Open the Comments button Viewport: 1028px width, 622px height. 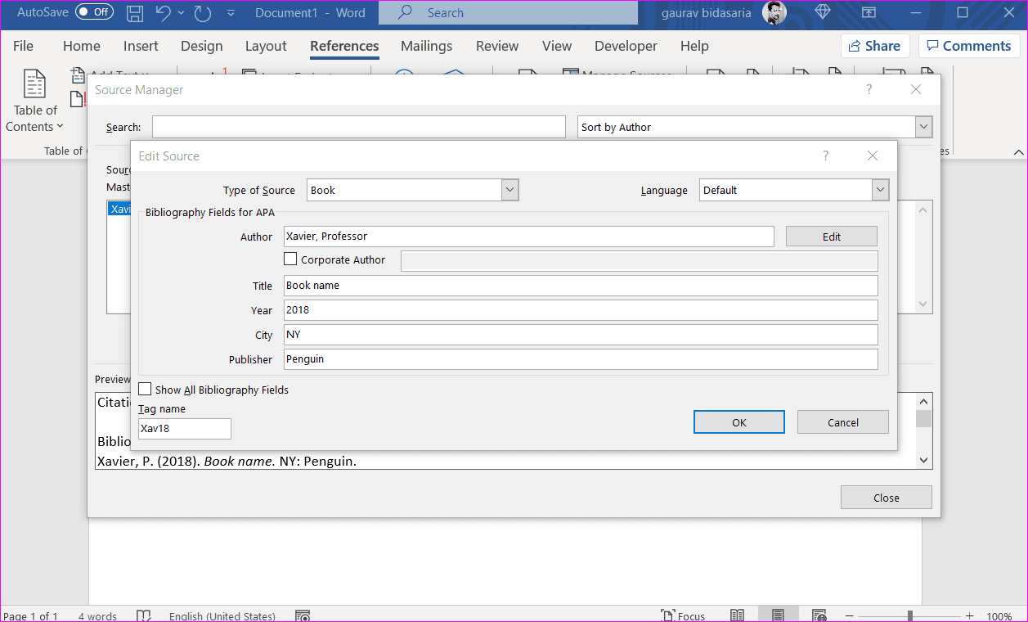tap(969, 46)
